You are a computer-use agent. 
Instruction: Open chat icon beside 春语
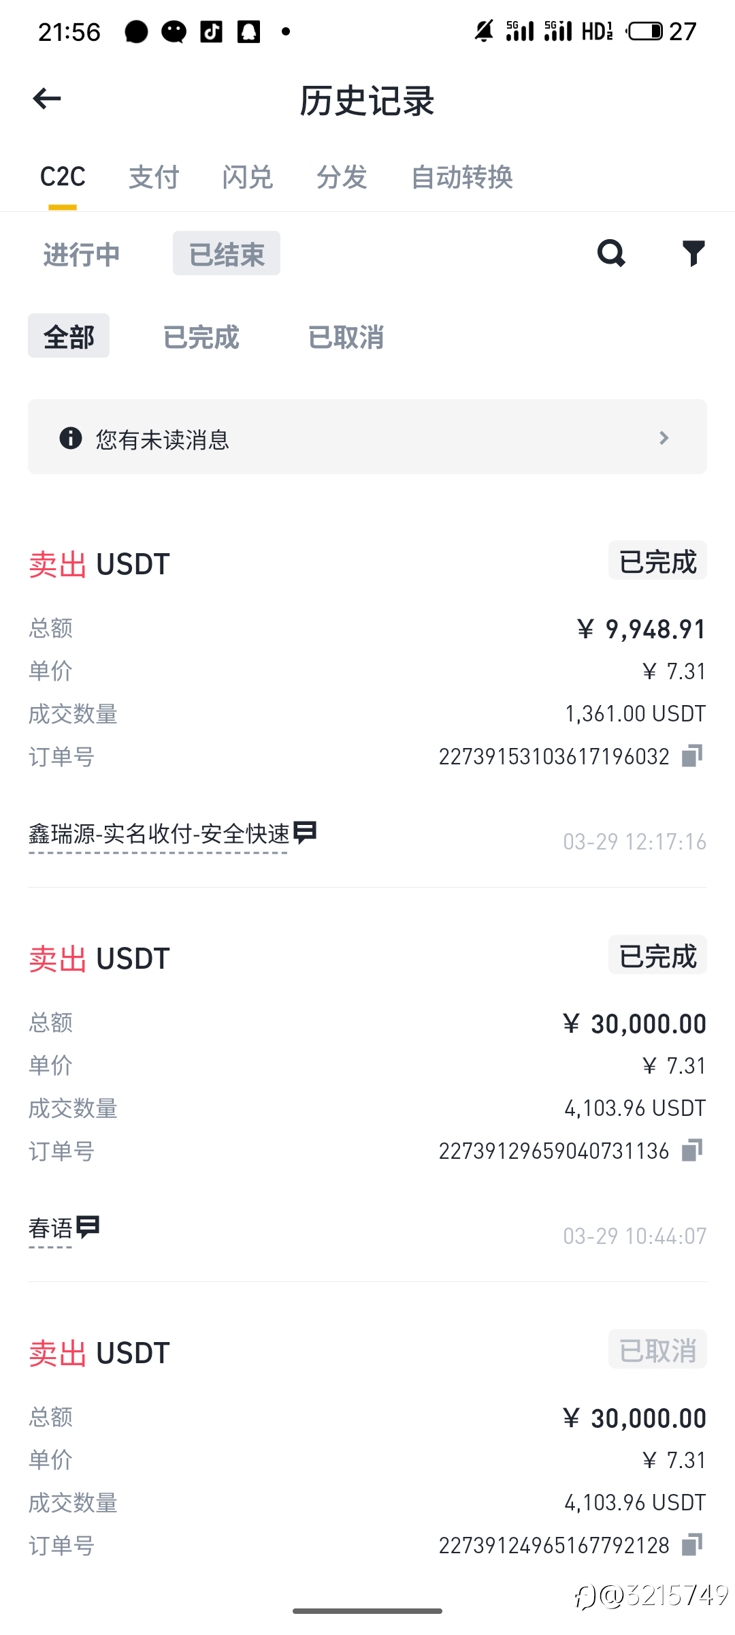coord(88,1227)
